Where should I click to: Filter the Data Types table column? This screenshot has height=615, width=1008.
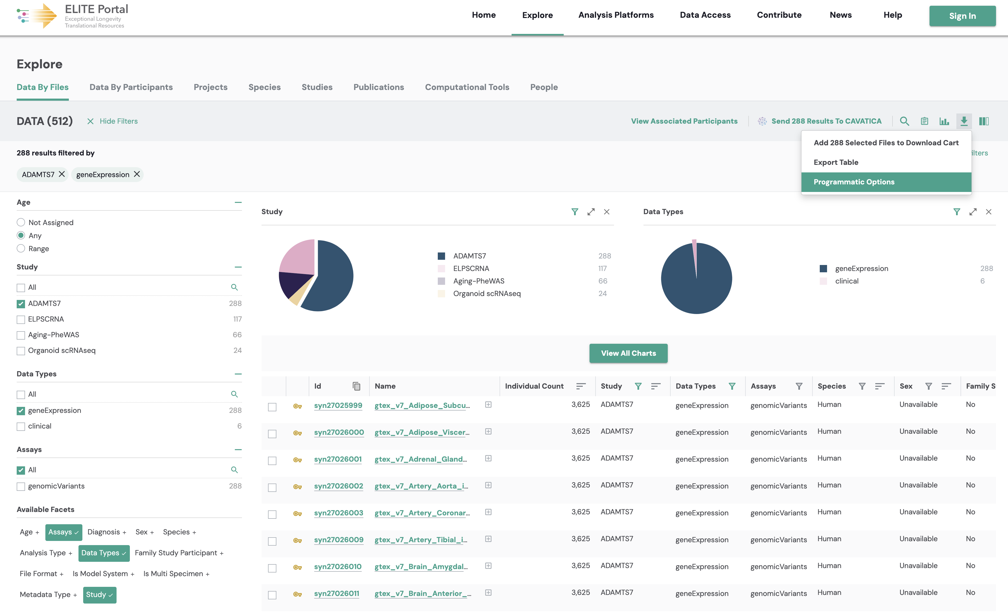tap(732, 386)
